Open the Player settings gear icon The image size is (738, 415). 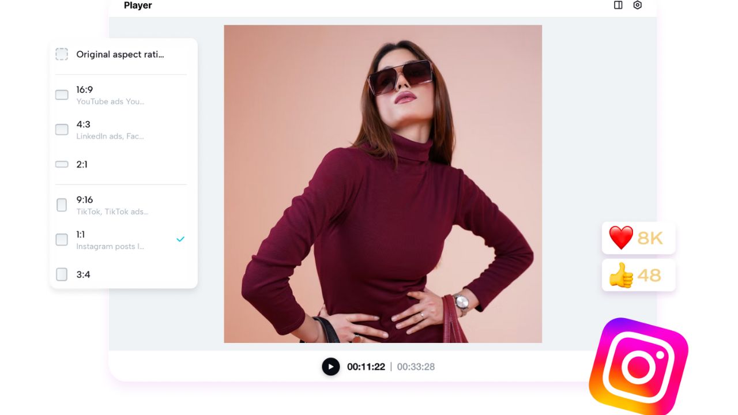click(637, 5)
